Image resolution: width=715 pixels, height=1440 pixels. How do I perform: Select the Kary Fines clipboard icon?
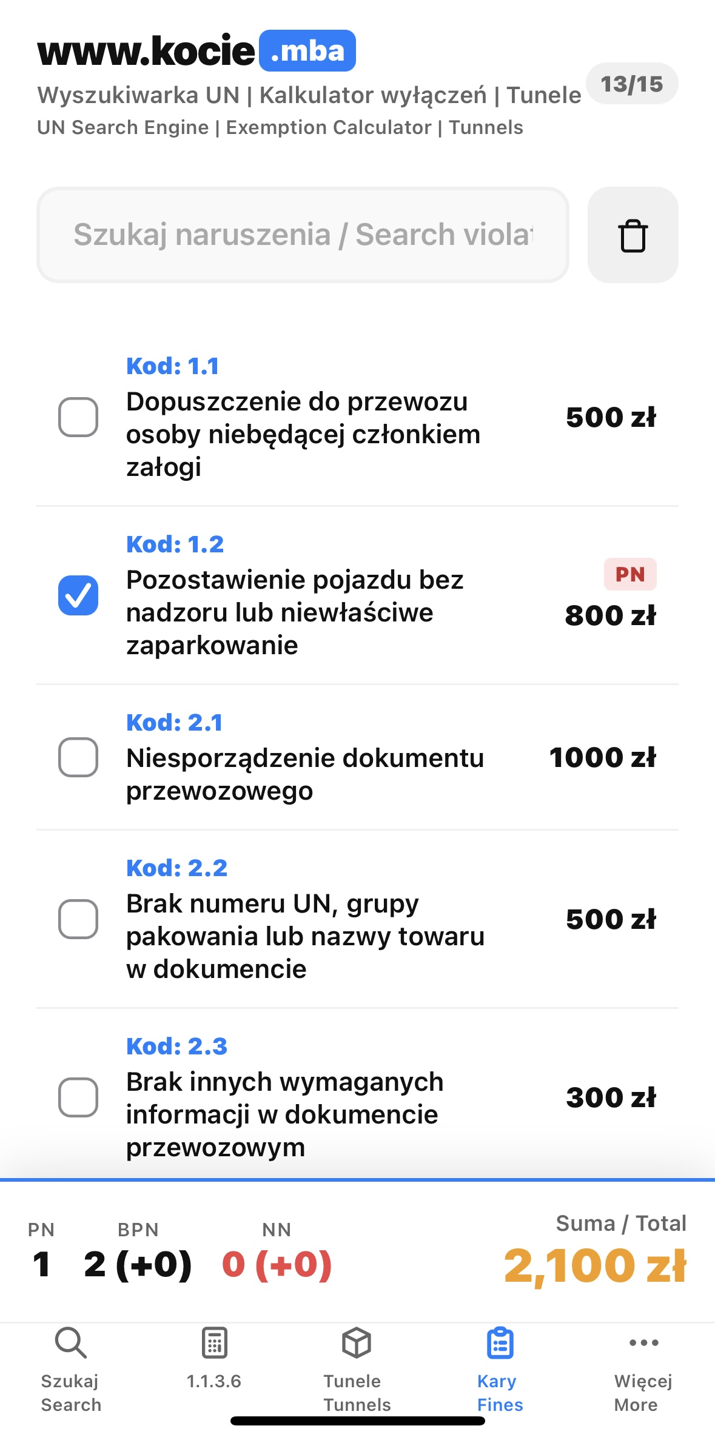500,1343
